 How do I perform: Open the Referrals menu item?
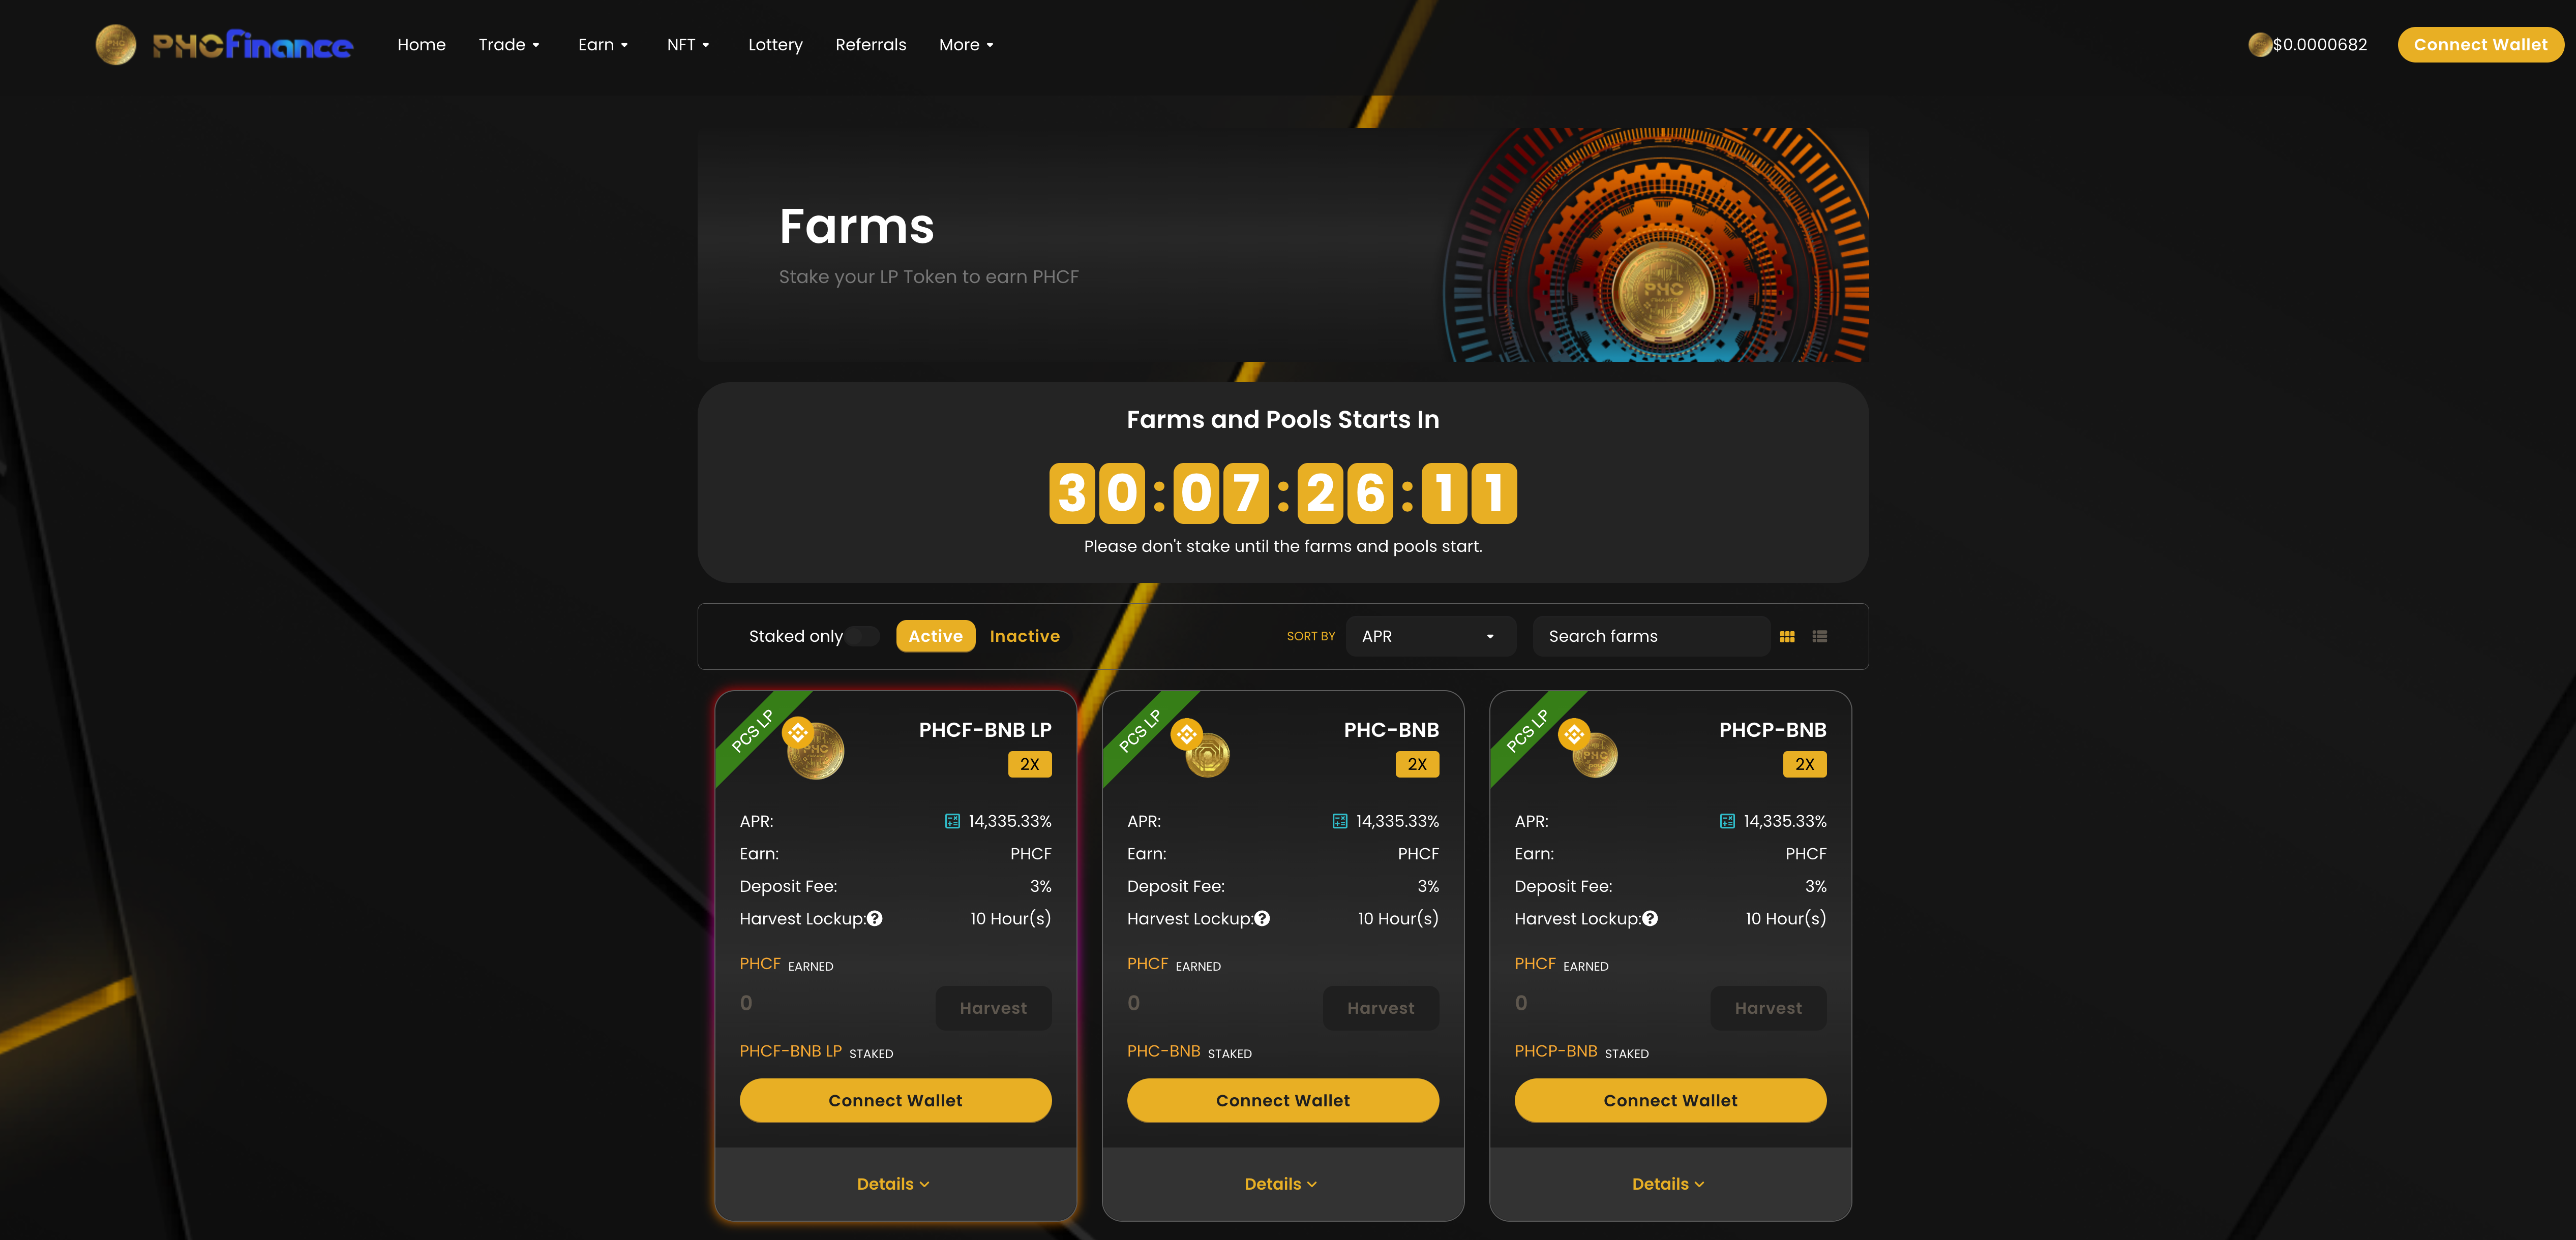click(x=870, y=45)
